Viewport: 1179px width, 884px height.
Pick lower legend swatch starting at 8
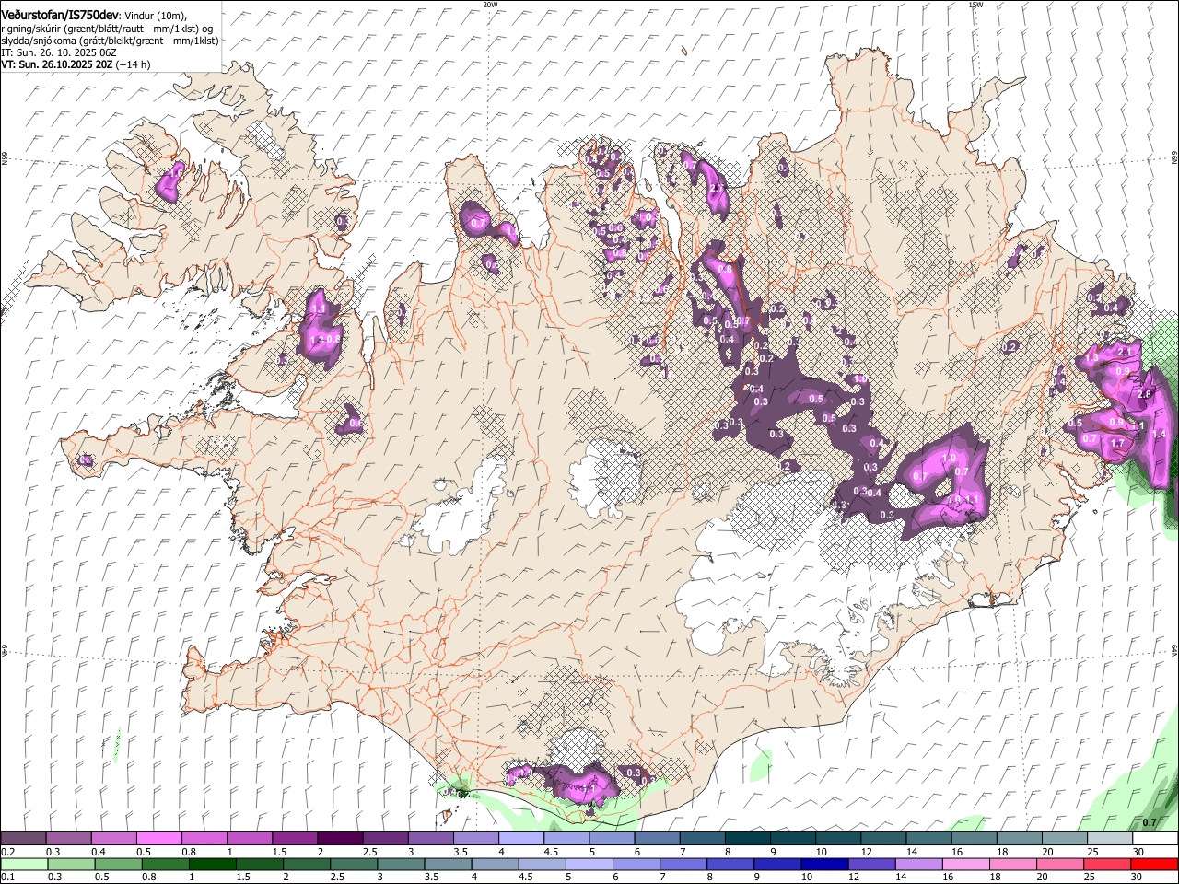tap(730, 864)
